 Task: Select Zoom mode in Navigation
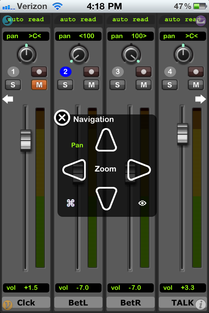(x=105, y=169)
